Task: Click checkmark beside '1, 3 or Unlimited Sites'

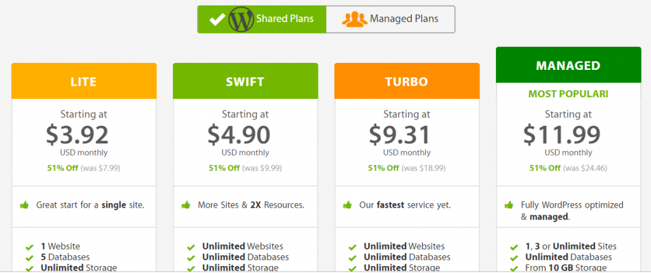Action: tap(514, 248)
